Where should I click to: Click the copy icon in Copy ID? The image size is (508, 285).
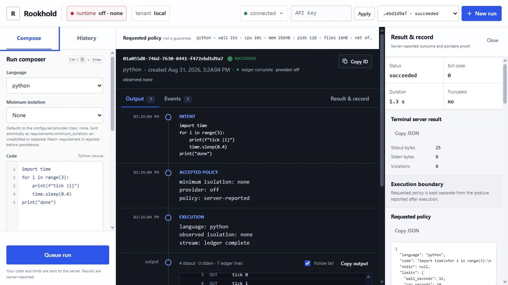[345, 61]
